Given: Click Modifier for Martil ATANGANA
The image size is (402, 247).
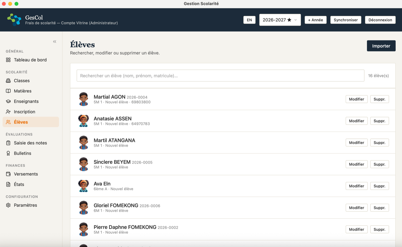Looking at the screenshot, I should 356,142.
